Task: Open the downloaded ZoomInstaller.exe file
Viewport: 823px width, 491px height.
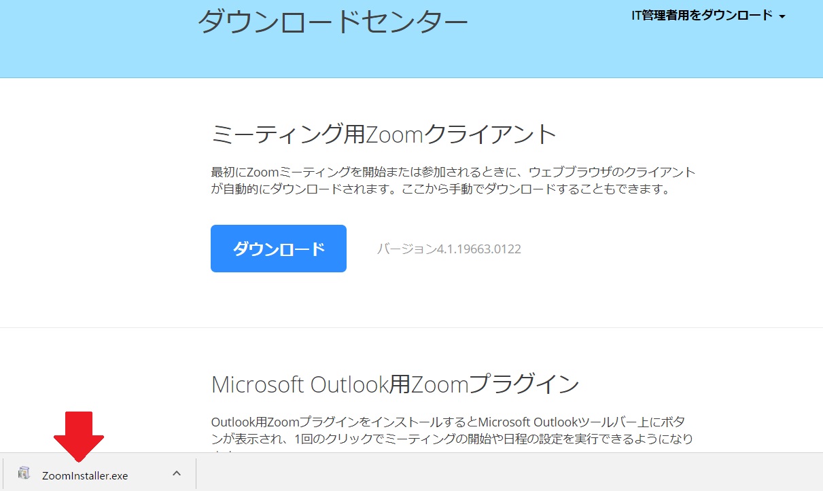Action: (84, 475)
